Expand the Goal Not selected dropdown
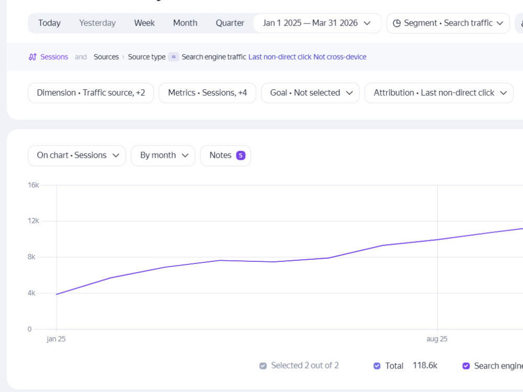The image size is (523, 392). (x=310, y=93)
